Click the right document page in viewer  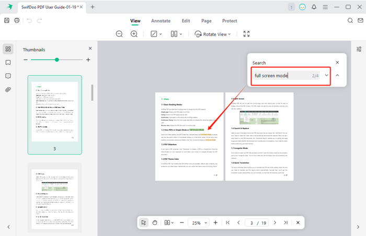[x=259, y=137]
